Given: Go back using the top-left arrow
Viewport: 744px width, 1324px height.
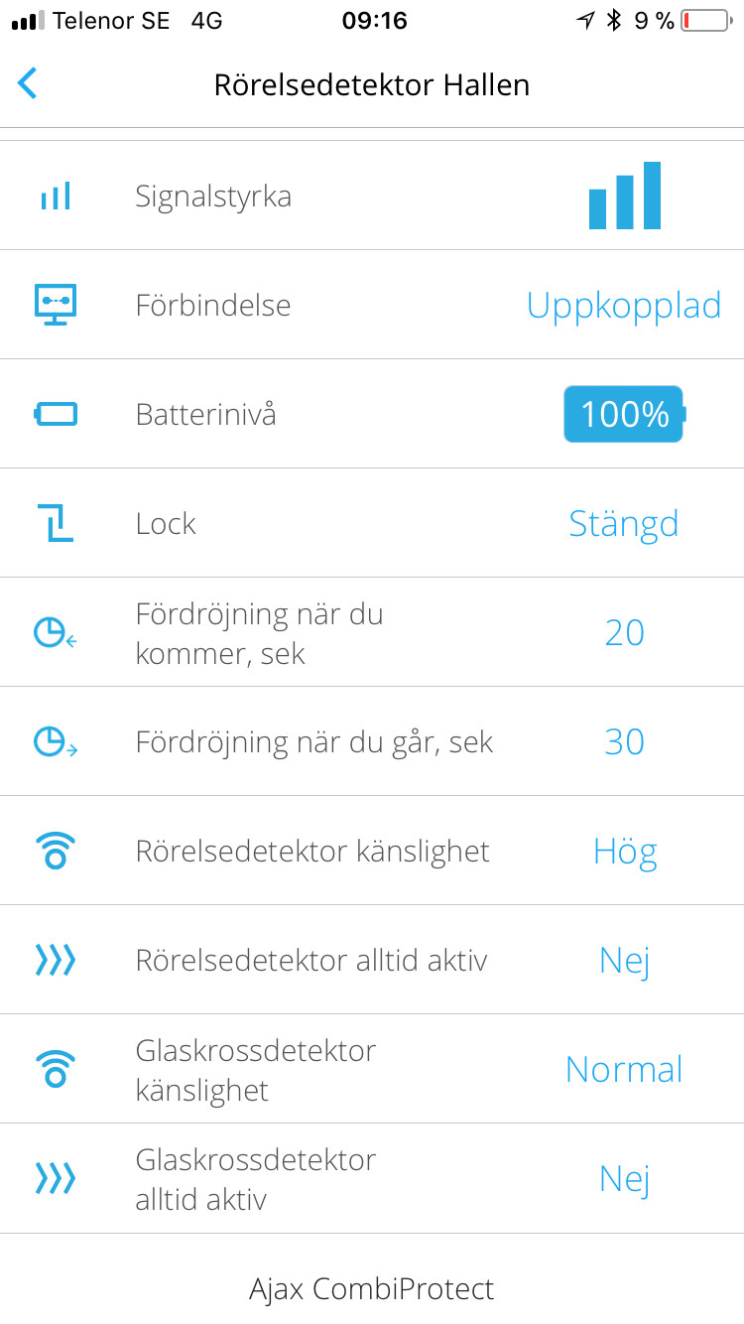Looking at the screenshot, I should click(x=28, y=84).
